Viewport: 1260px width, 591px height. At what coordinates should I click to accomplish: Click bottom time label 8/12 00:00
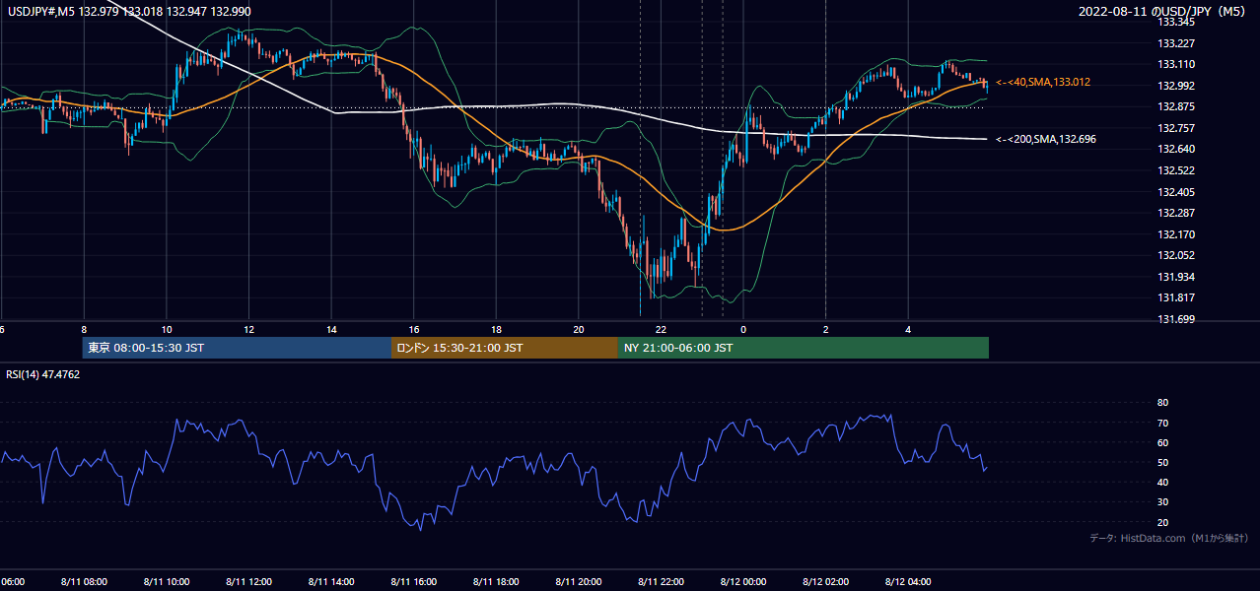pos(743,581)
